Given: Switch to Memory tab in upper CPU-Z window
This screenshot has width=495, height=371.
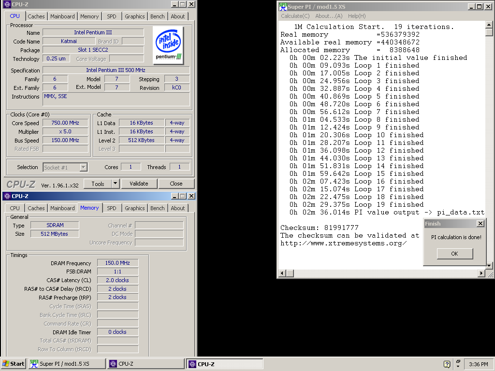Looking at the screenshot, I should pyautogui.click(x=89, y=16).
